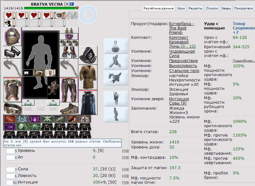Screen dimensions: 255x186
Task: Click the chainmail shirt item
Action: [88, 77]
